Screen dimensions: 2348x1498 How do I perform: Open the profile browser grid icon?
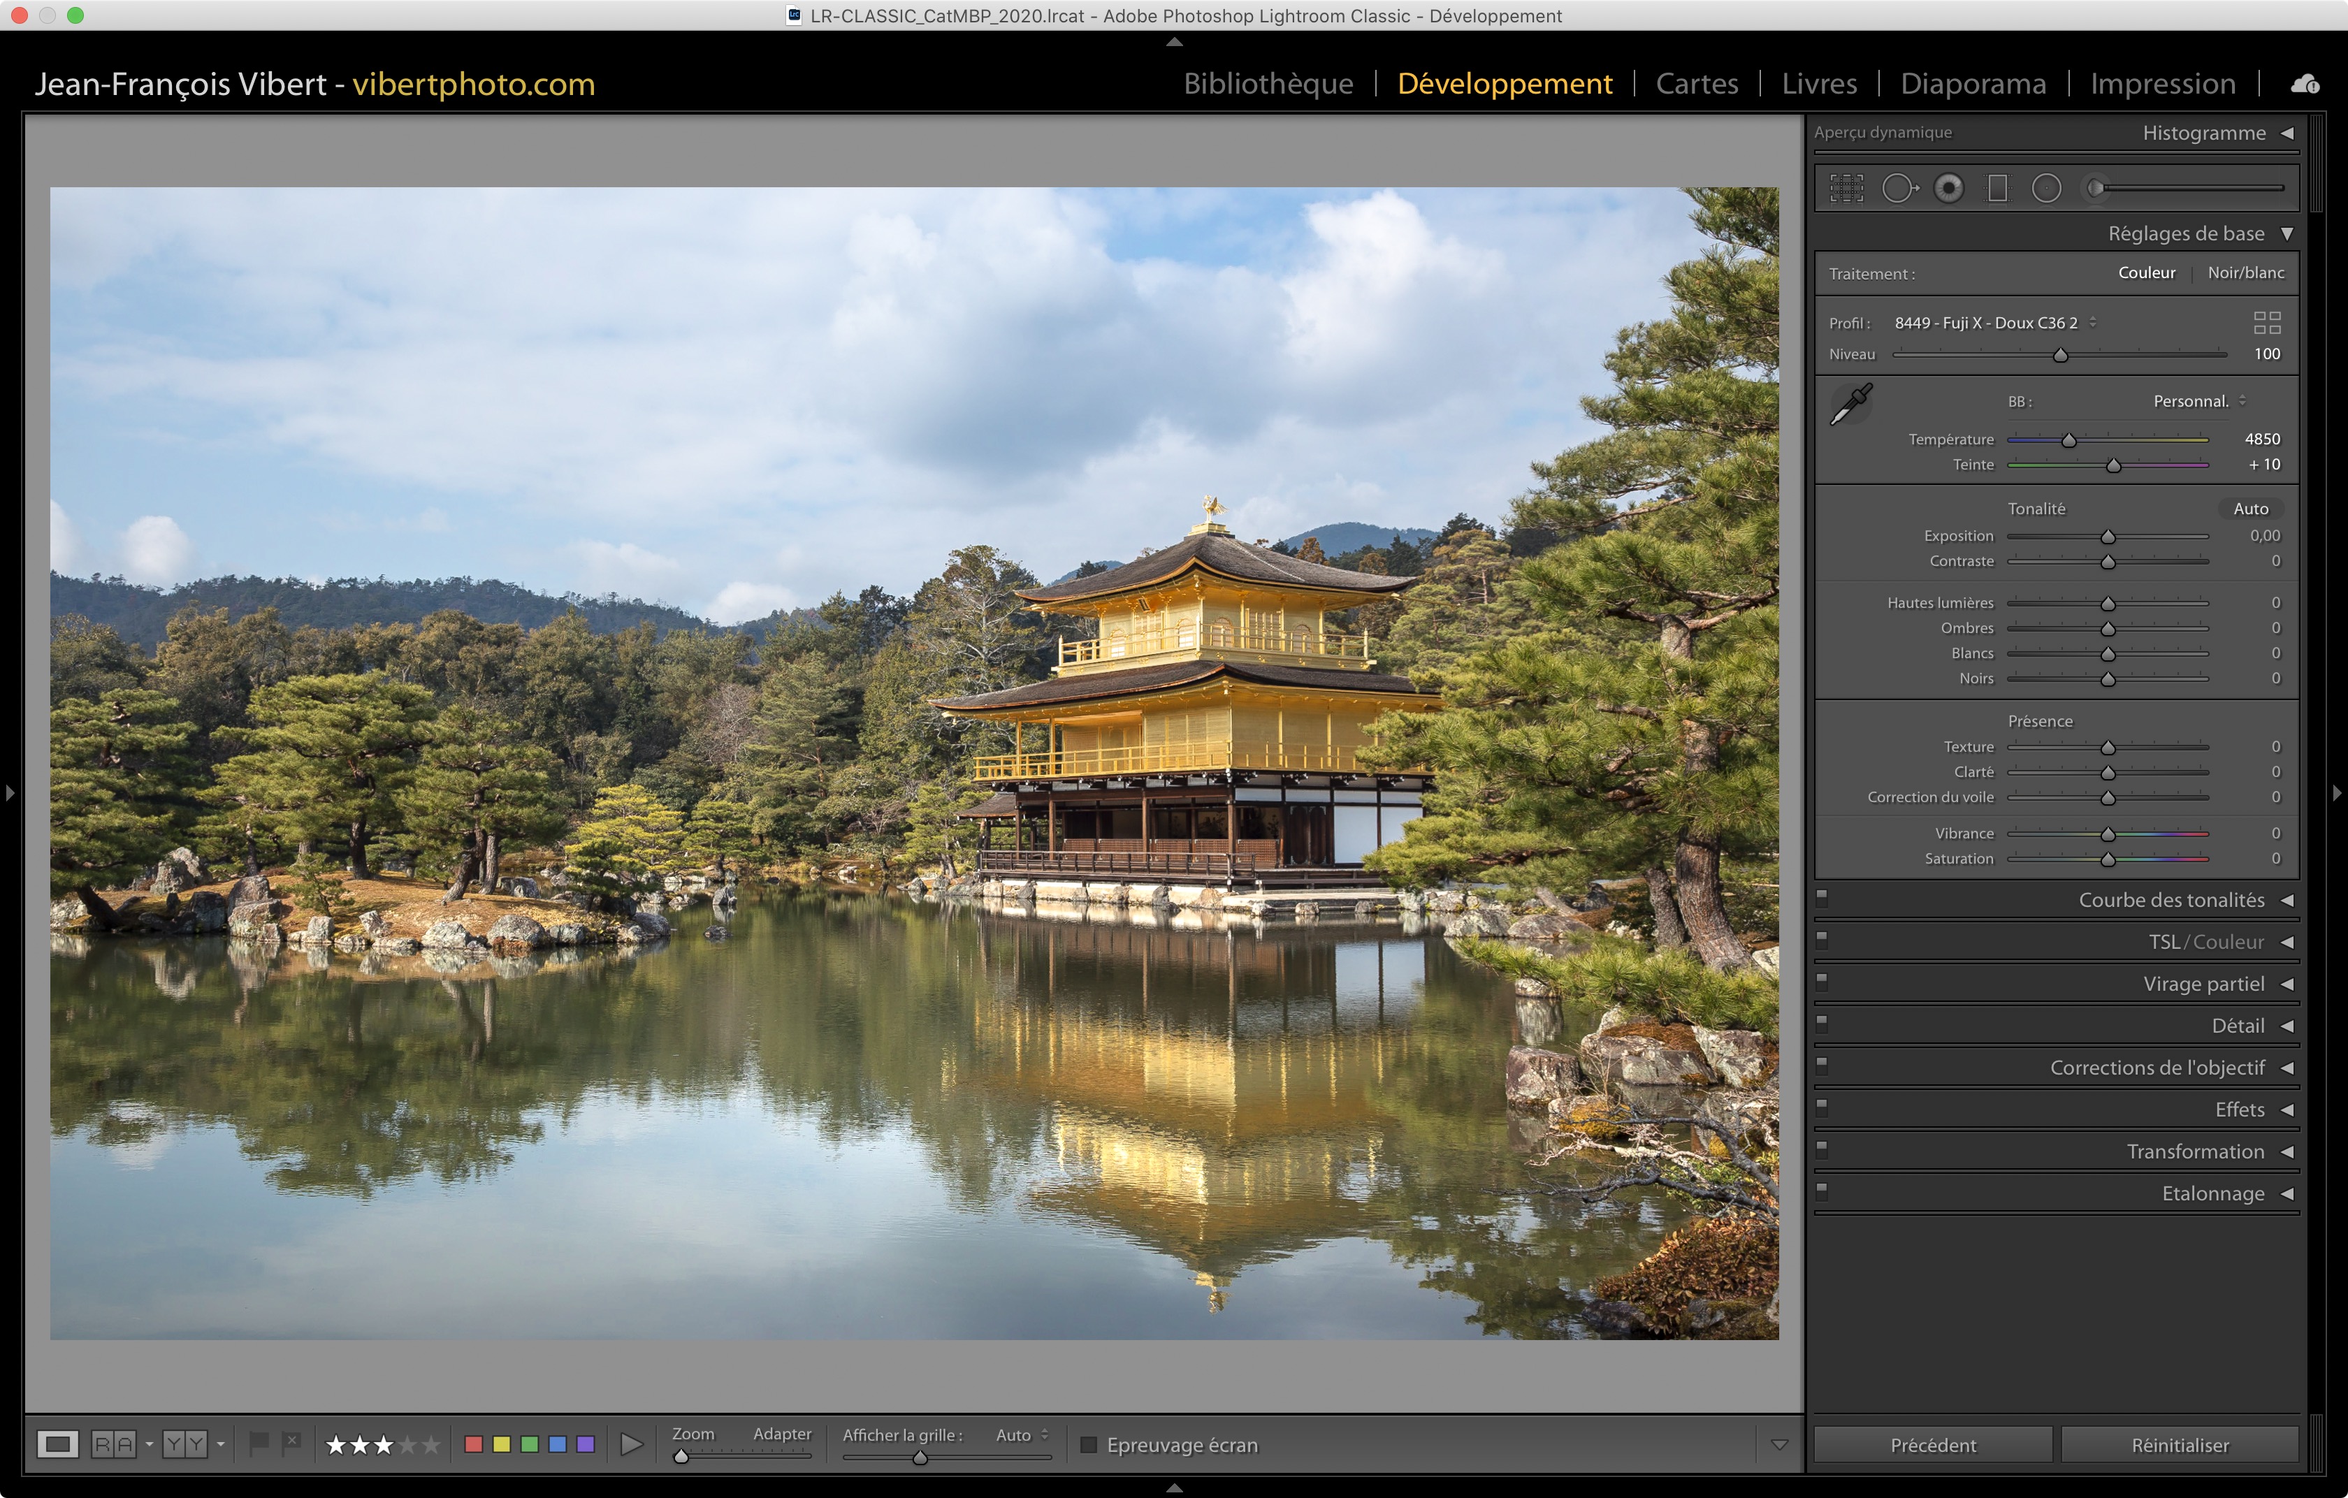coord(2266,323)
